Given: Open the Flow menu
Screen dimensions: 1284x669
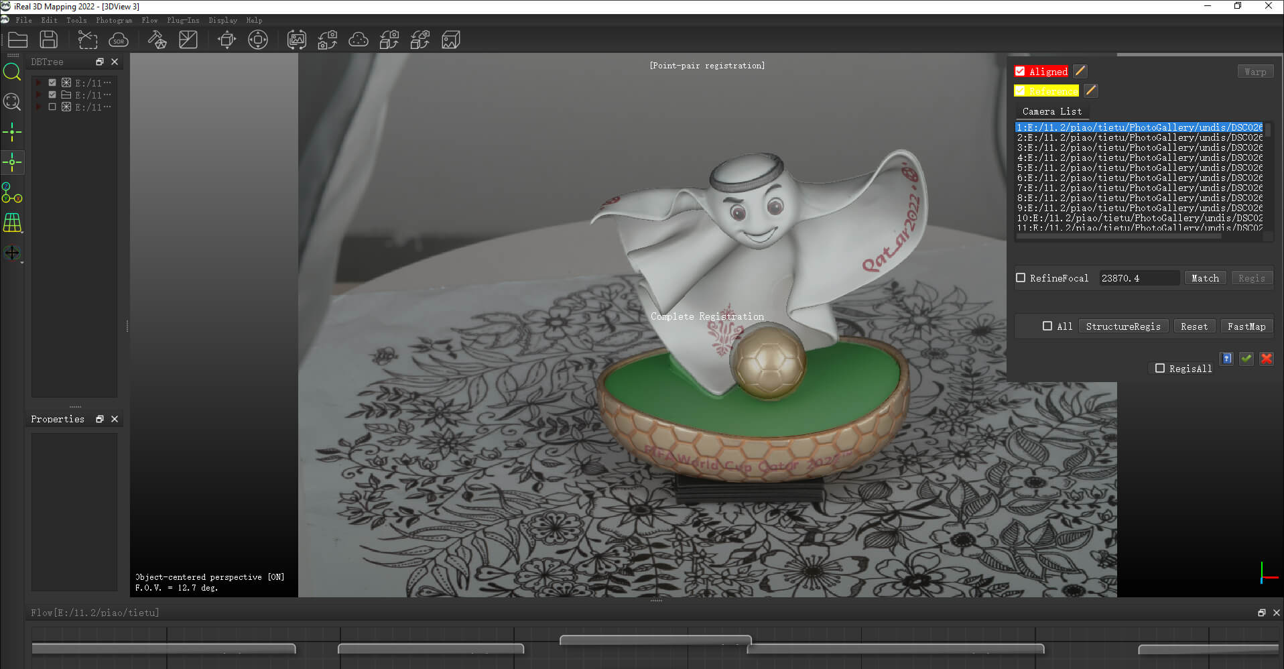Looking at the screenshot, I should (149, 20).
